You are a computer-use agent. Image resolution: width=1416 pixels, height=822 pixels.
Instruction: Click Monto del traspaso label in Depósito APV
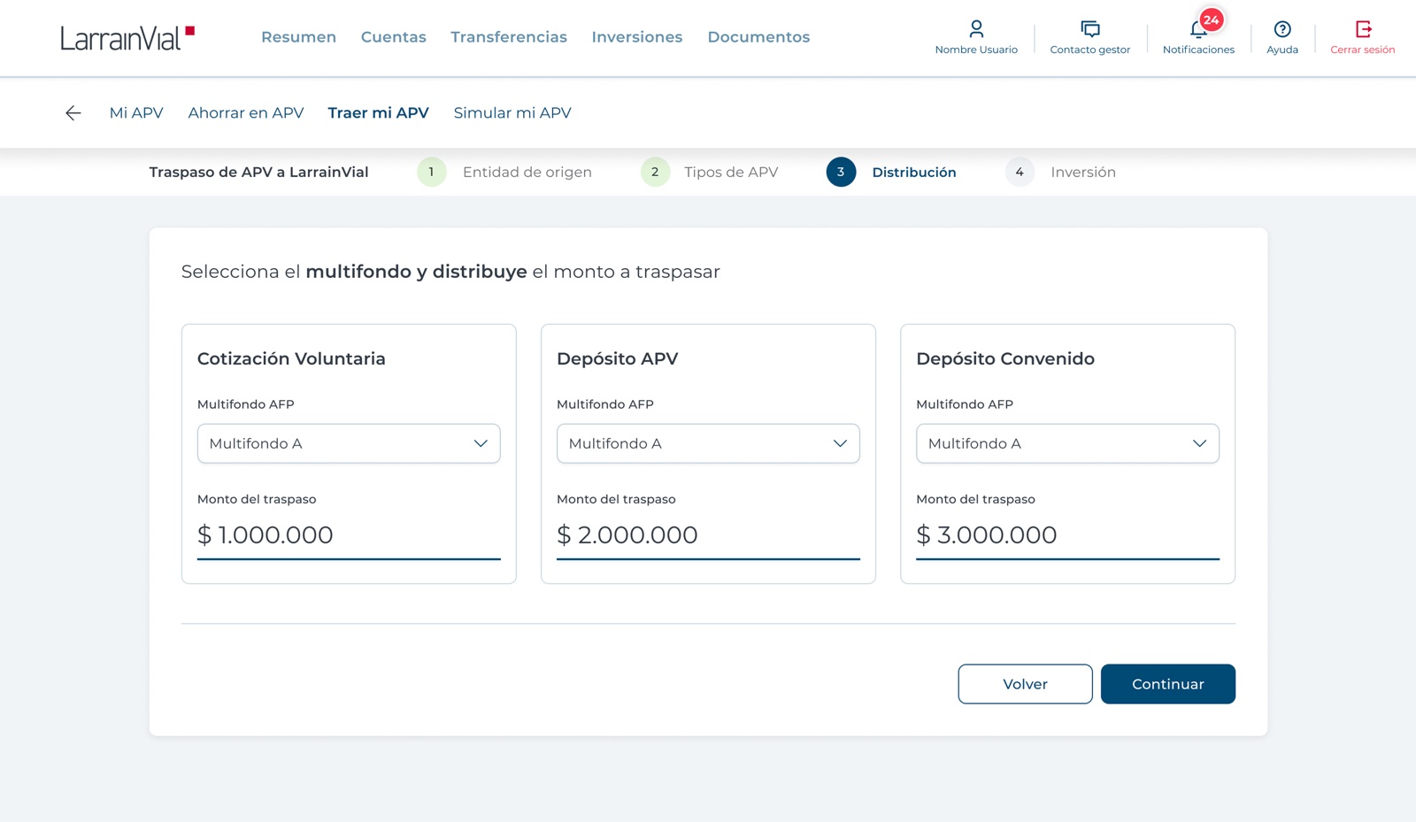pyautogui.click(x=616, y=499)
